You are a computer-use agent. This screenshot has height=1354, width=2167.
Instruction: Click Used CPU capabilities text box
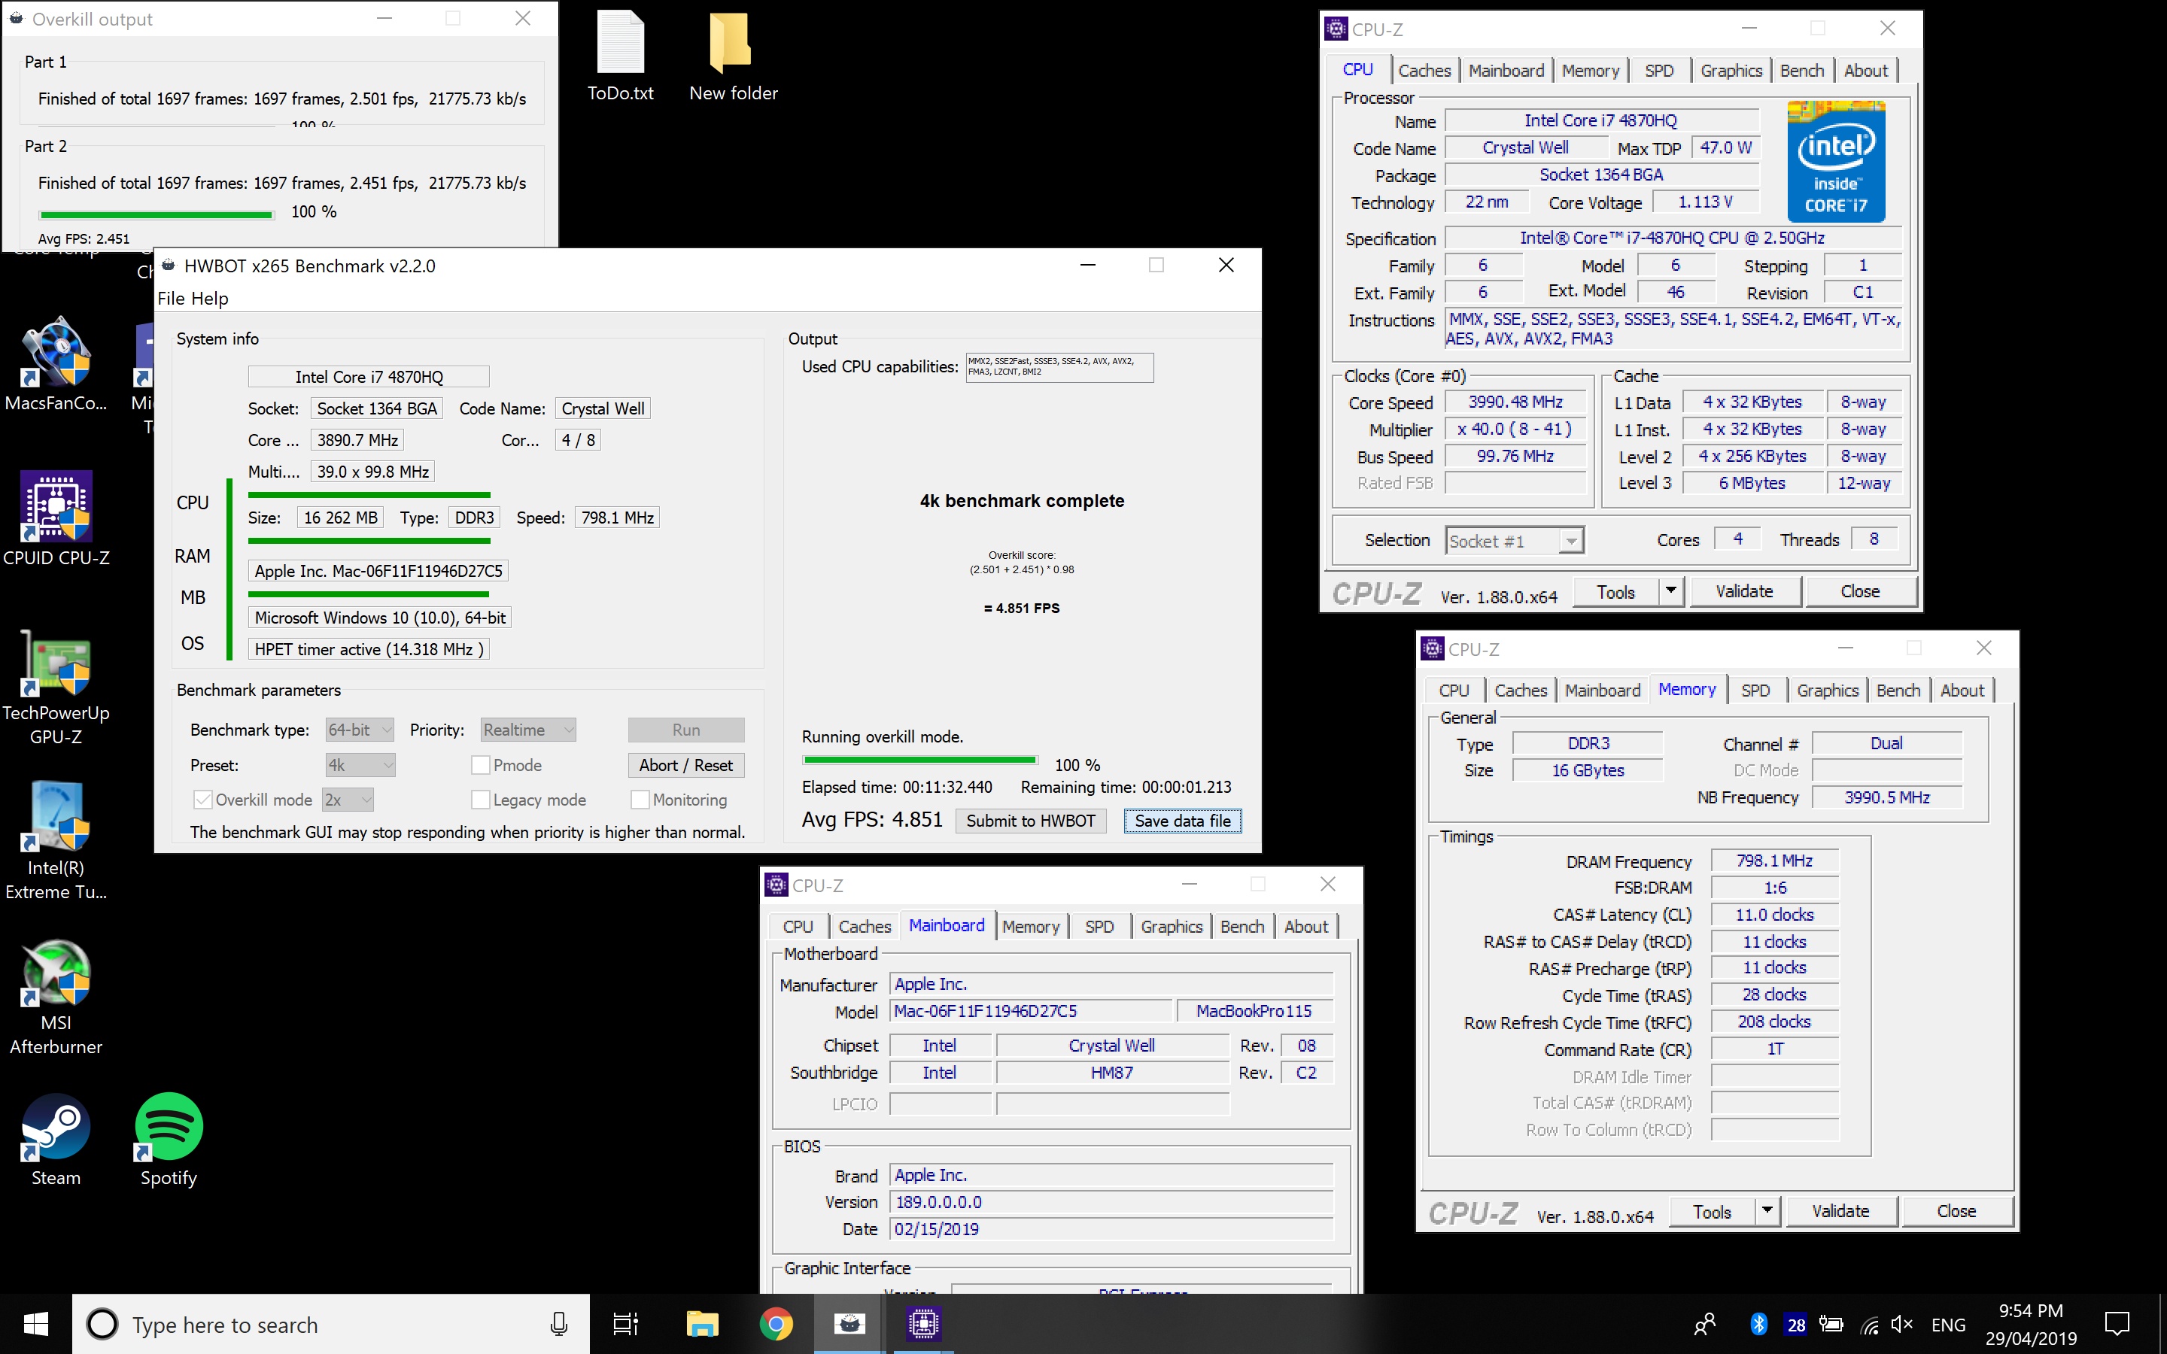pyautogui.click(x=1059, y=367)
